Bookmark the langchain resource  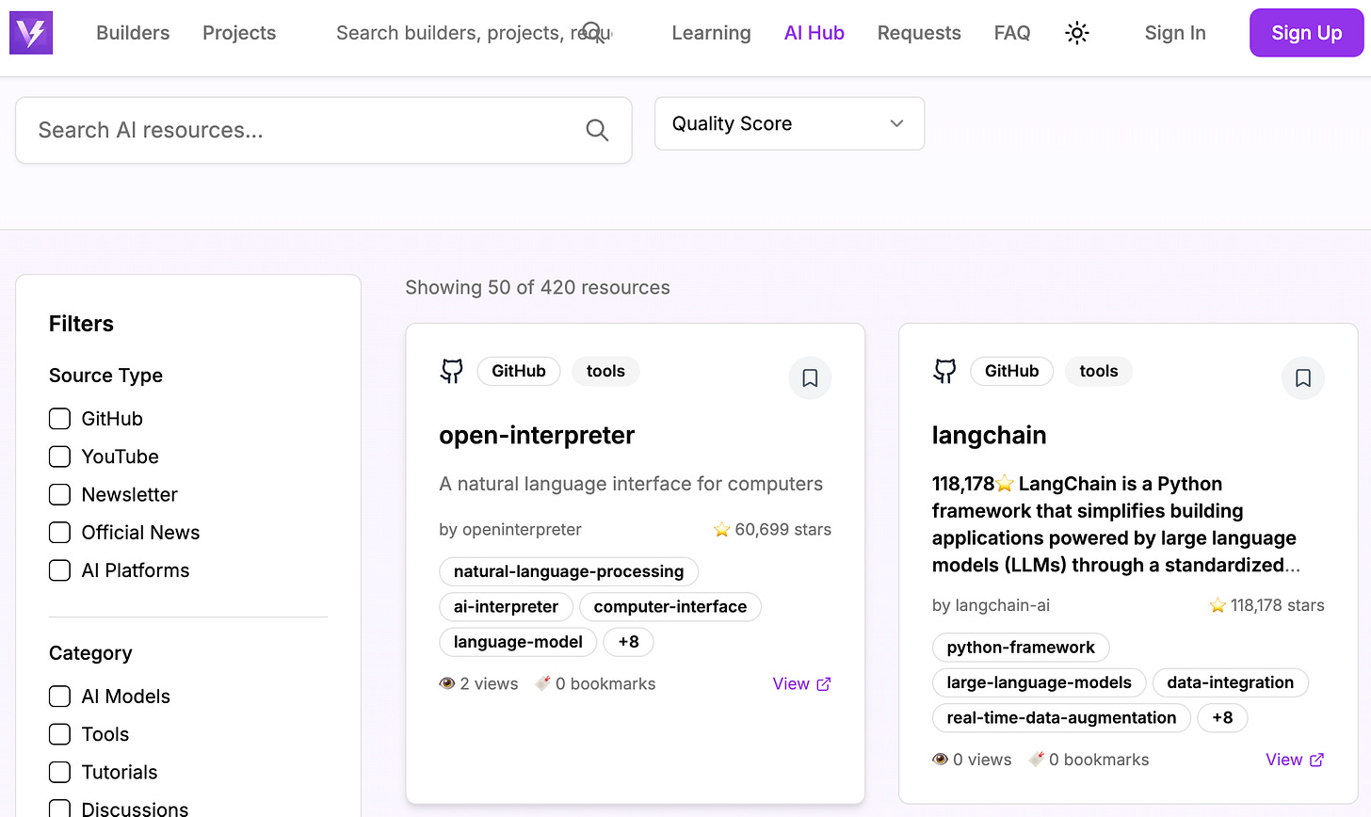coord(1303,377)
